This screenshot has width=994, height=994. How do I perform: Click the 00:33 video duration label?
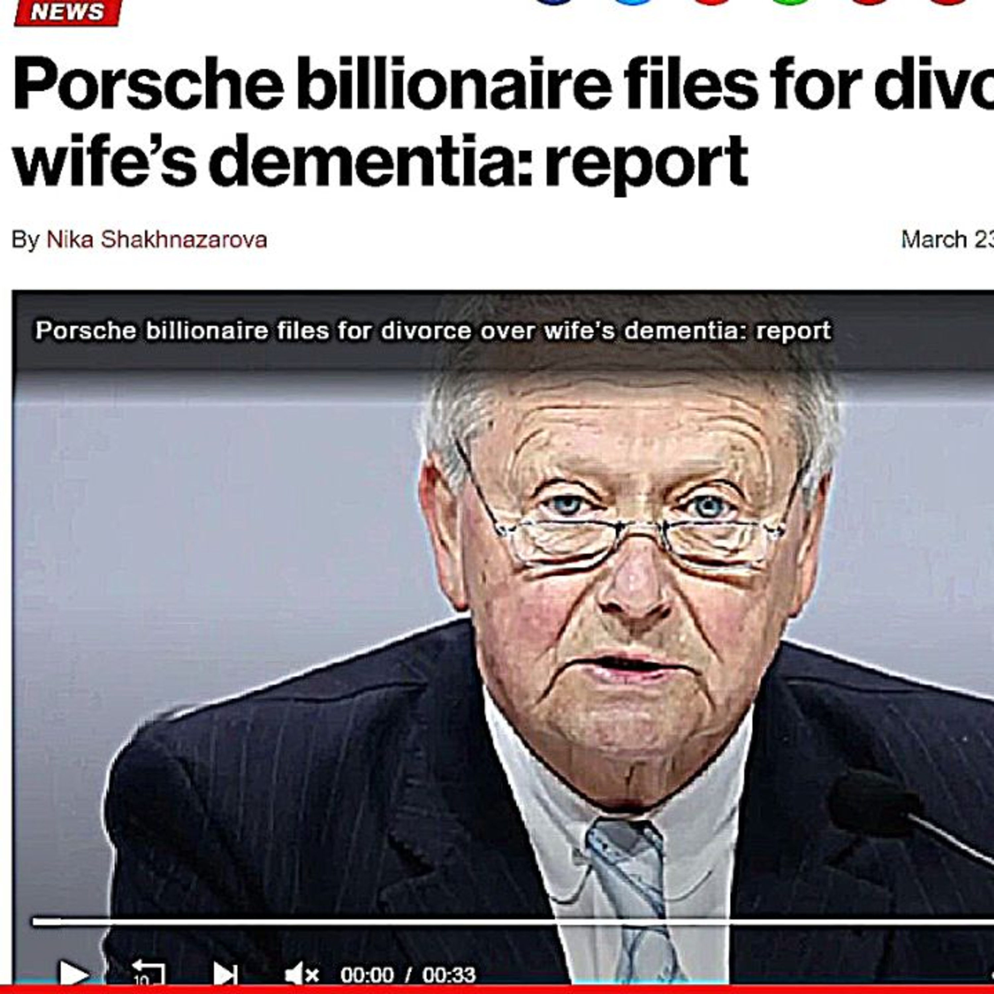[x=449, y=974]
